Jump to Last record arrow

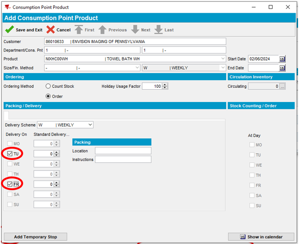tap(159, 30)
